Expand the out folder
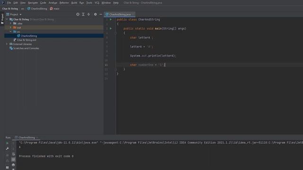Image resolution: width=303 pixels, height=170 pixels. (10, 27)
